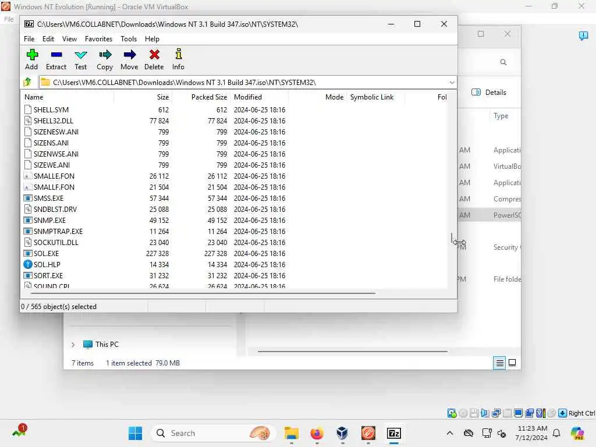Select the SIZENS.ANI file

coord(51,143)
